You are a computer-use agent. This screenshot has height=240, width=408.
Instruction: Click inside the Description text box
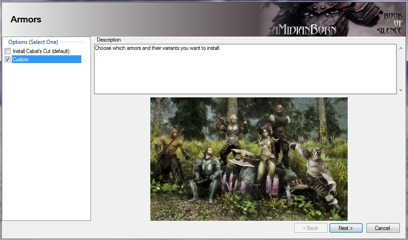245,69
